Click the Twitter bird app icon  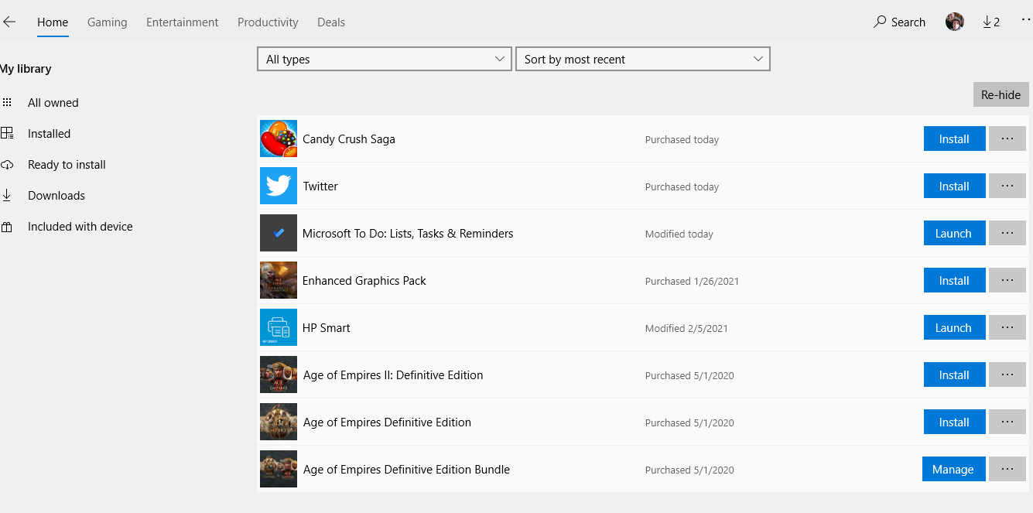tap(279, 186)
